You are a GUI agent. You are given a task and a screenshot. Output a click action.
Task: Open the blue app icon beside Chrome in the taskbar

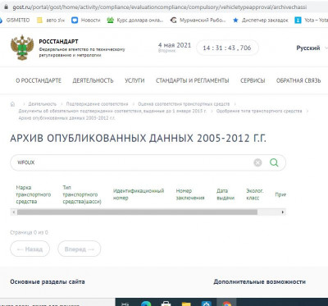click(x=206, y=304)
